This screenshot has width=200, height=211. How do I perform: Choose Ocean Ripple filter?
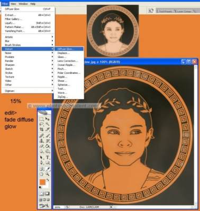(x=69, y=65)
